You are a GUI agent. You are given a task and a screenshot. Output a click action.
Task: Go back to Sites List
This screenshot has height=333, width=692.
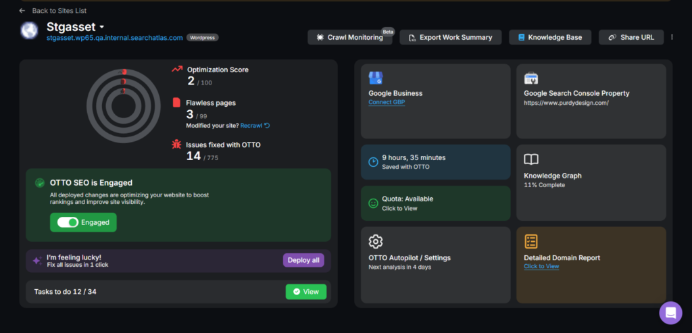pyautogui.click(x=59, y=11)
